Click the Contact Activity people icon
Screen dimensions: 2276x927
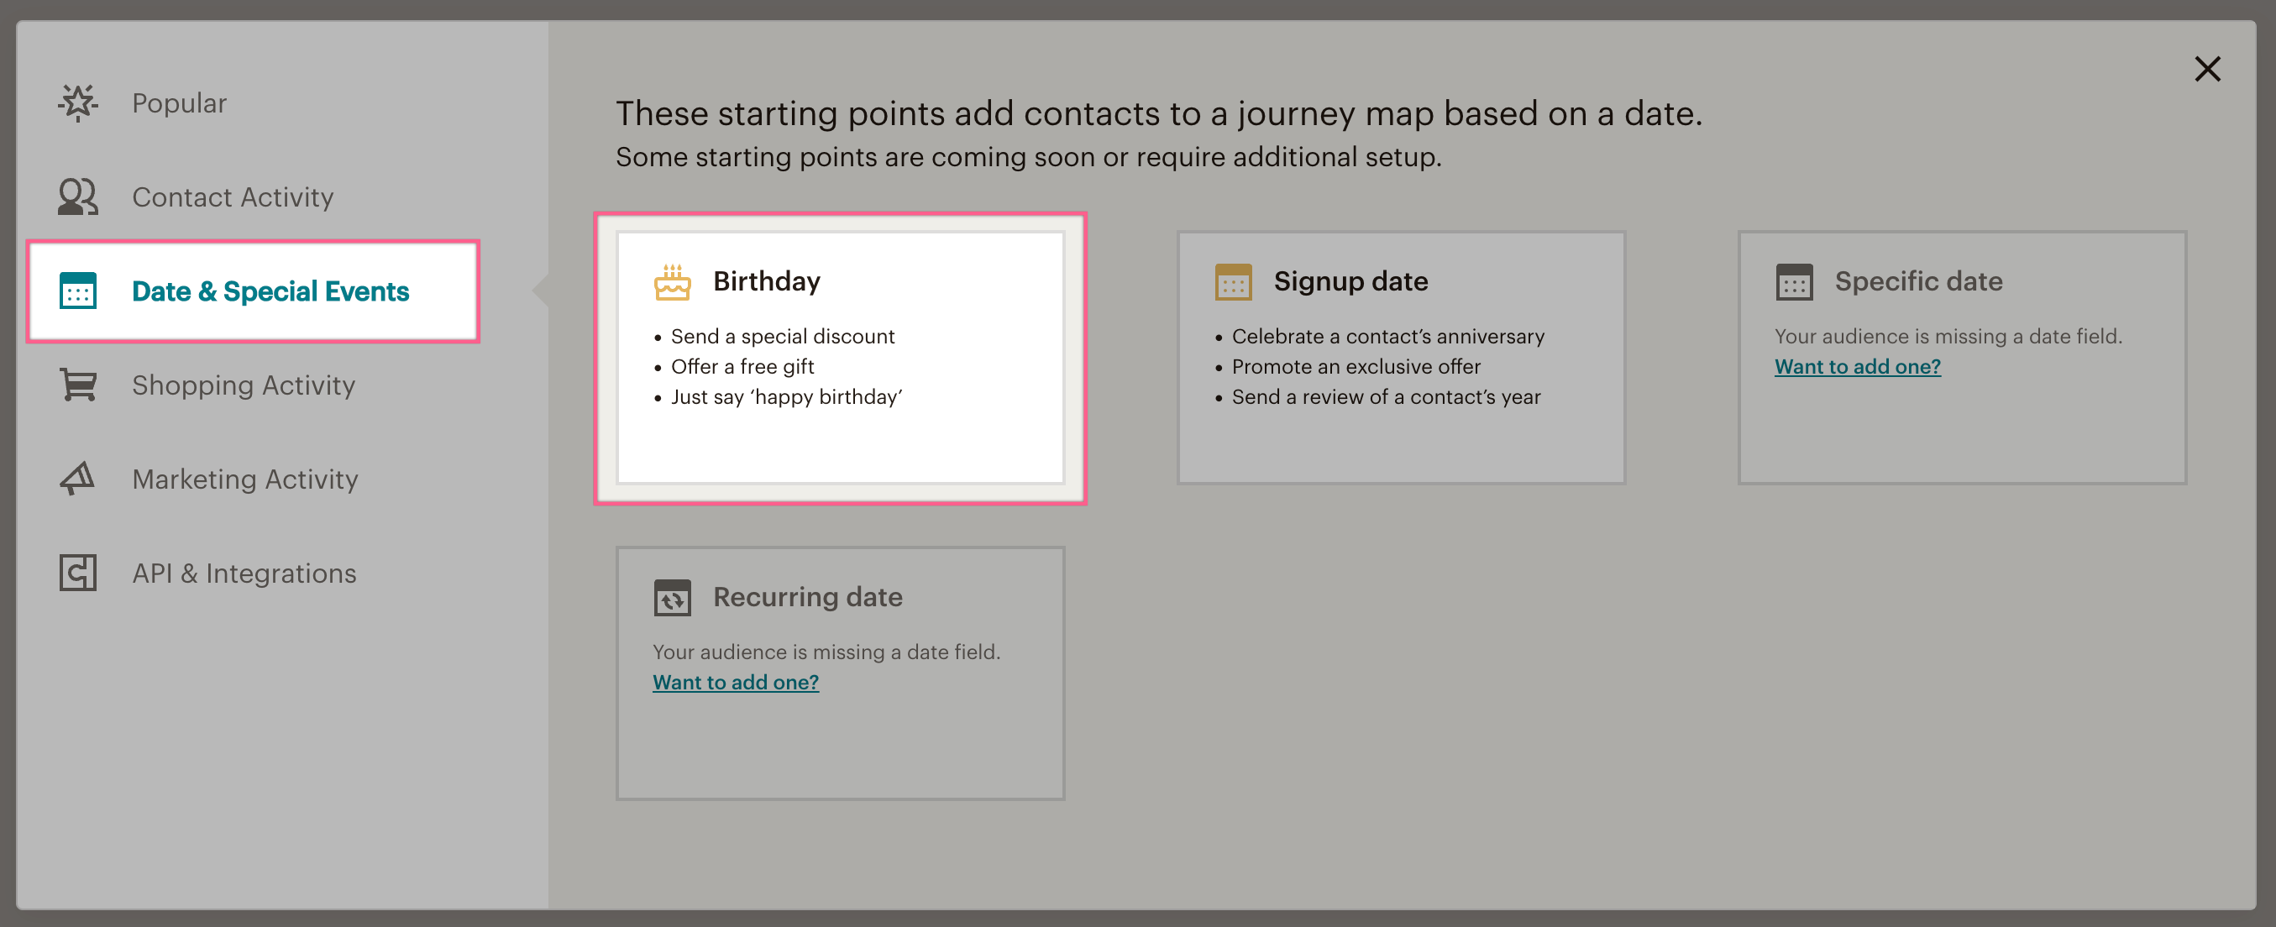[x=78, y=196]
